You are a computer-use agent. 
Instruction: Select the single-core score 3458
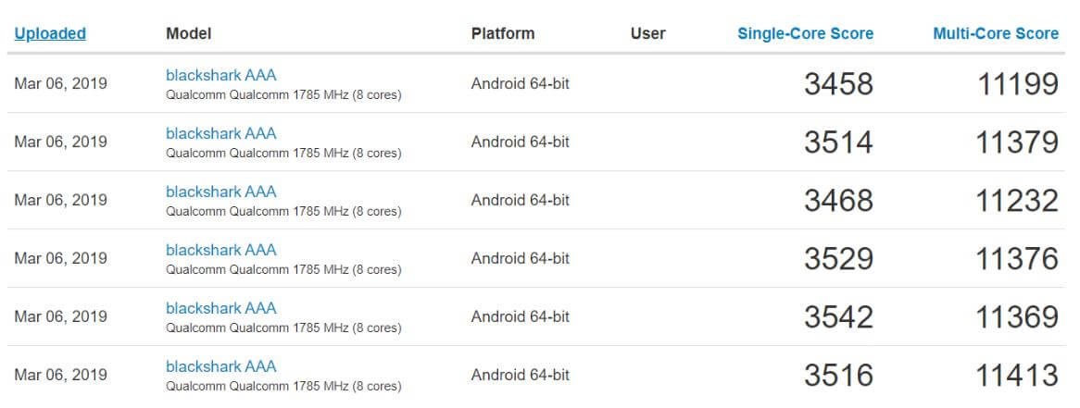click(x=838, y=84)
